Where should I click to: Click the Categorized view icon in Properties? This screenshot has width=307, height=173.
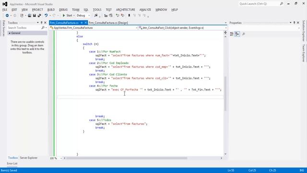coord(232,34)
